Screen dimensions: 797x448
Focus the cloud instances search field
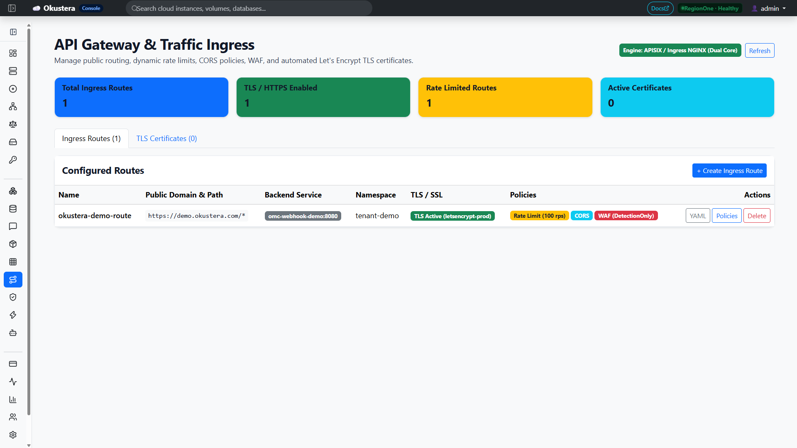point(249,8)
